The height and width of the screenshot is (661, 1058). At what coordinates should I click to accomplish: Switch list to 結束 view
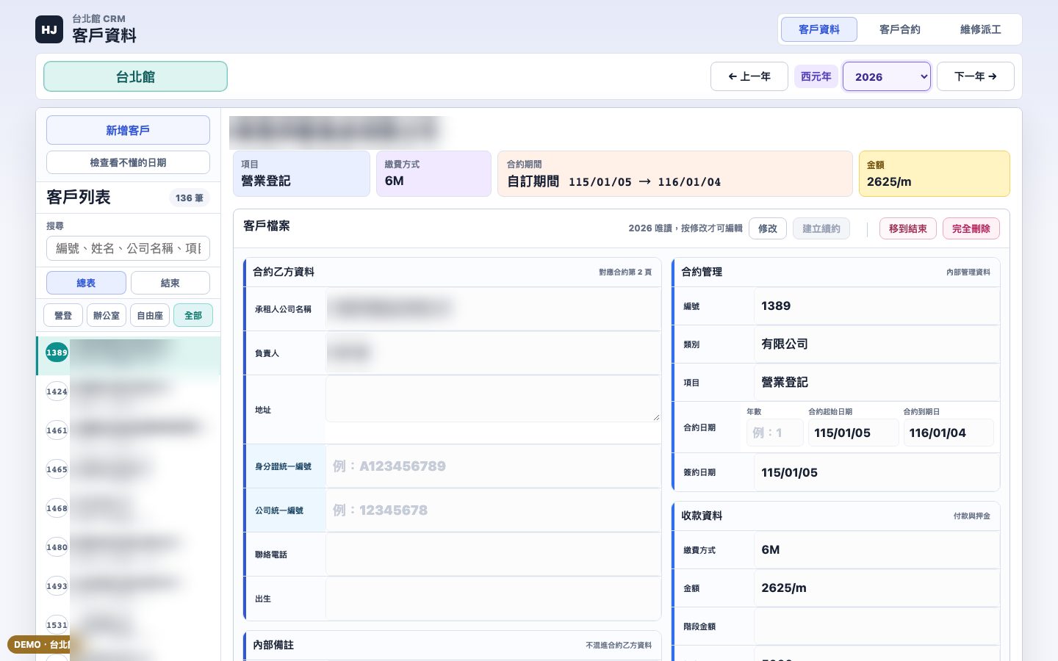tap(170, 283)
